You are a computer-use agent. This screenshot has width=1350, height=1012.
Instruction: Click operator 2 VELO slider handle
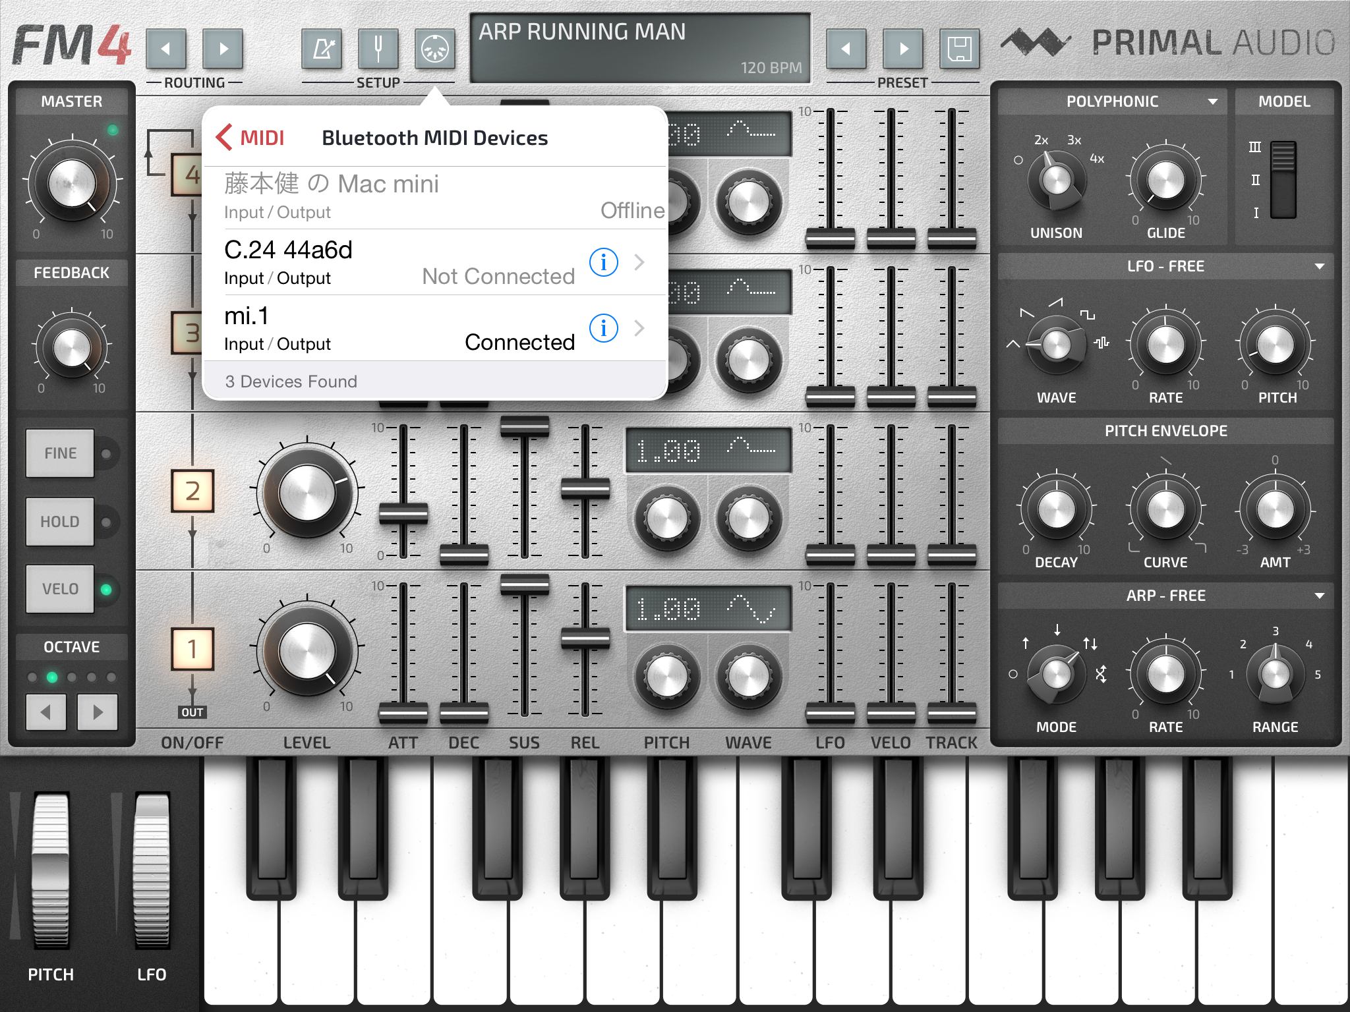[891, 555]
